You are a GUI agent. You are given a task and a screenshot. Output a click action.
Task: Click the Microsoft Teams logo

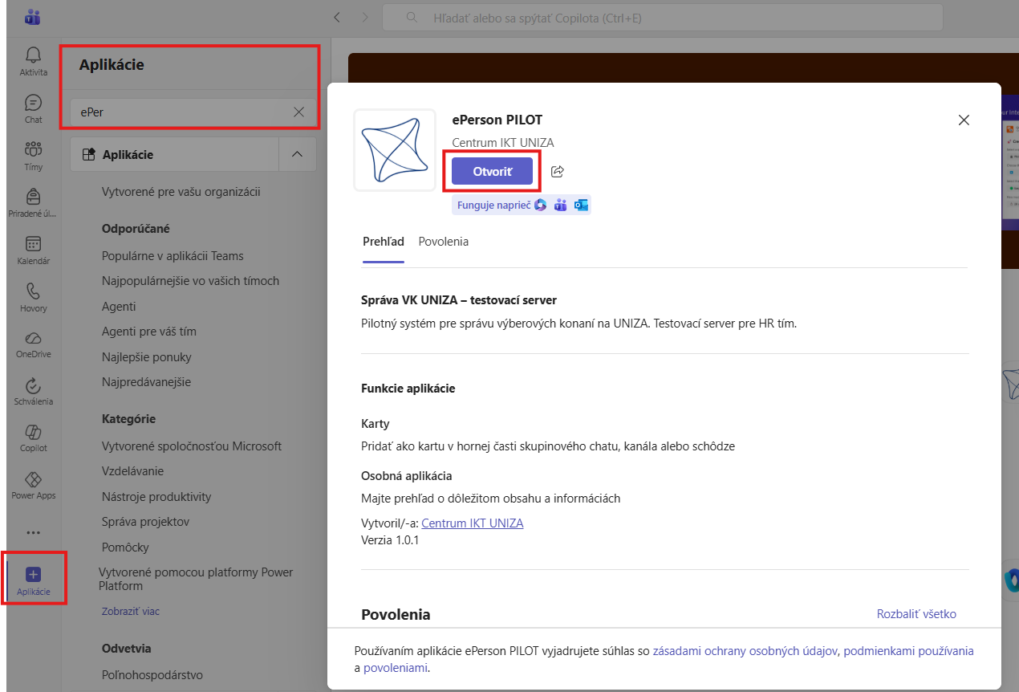tap(33, 17)
